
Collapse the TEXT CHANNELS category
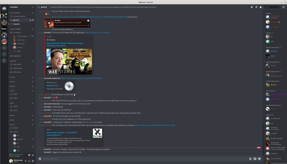[15, 13]
